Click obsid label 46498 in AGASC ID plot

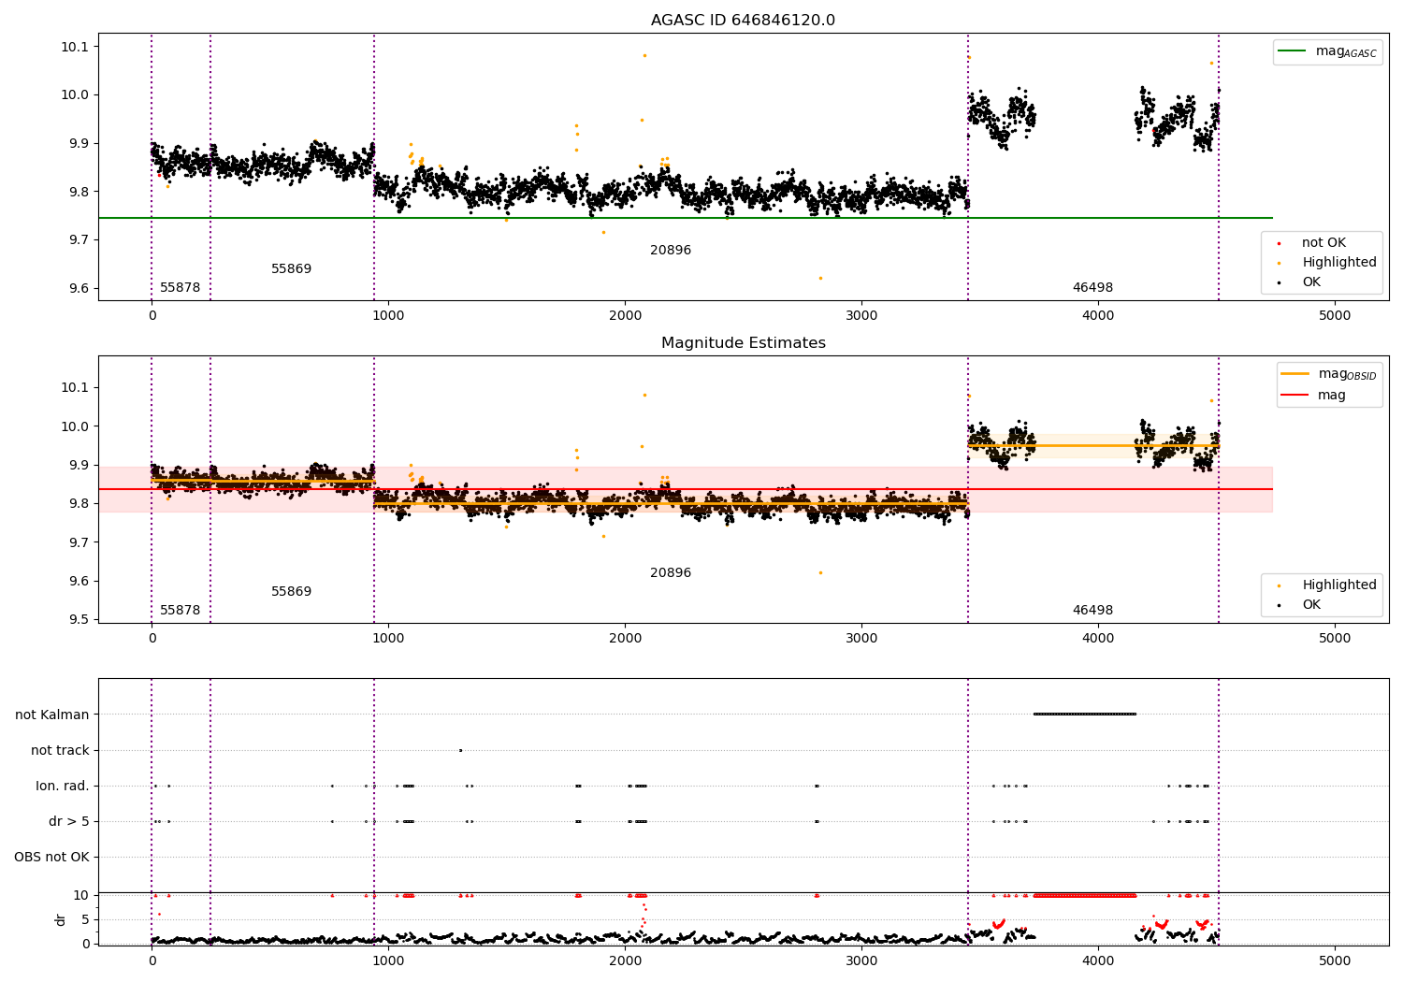[1092, 288]
